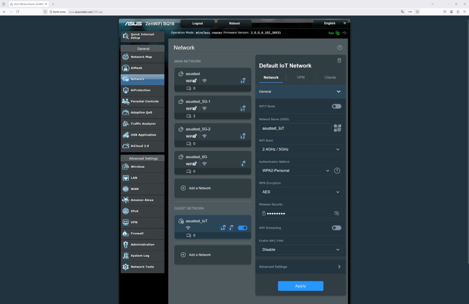469x304 pixels.
Task: Select the asustest_IoT guest network card
Action: pyautogui.click(x=213, y=227)
